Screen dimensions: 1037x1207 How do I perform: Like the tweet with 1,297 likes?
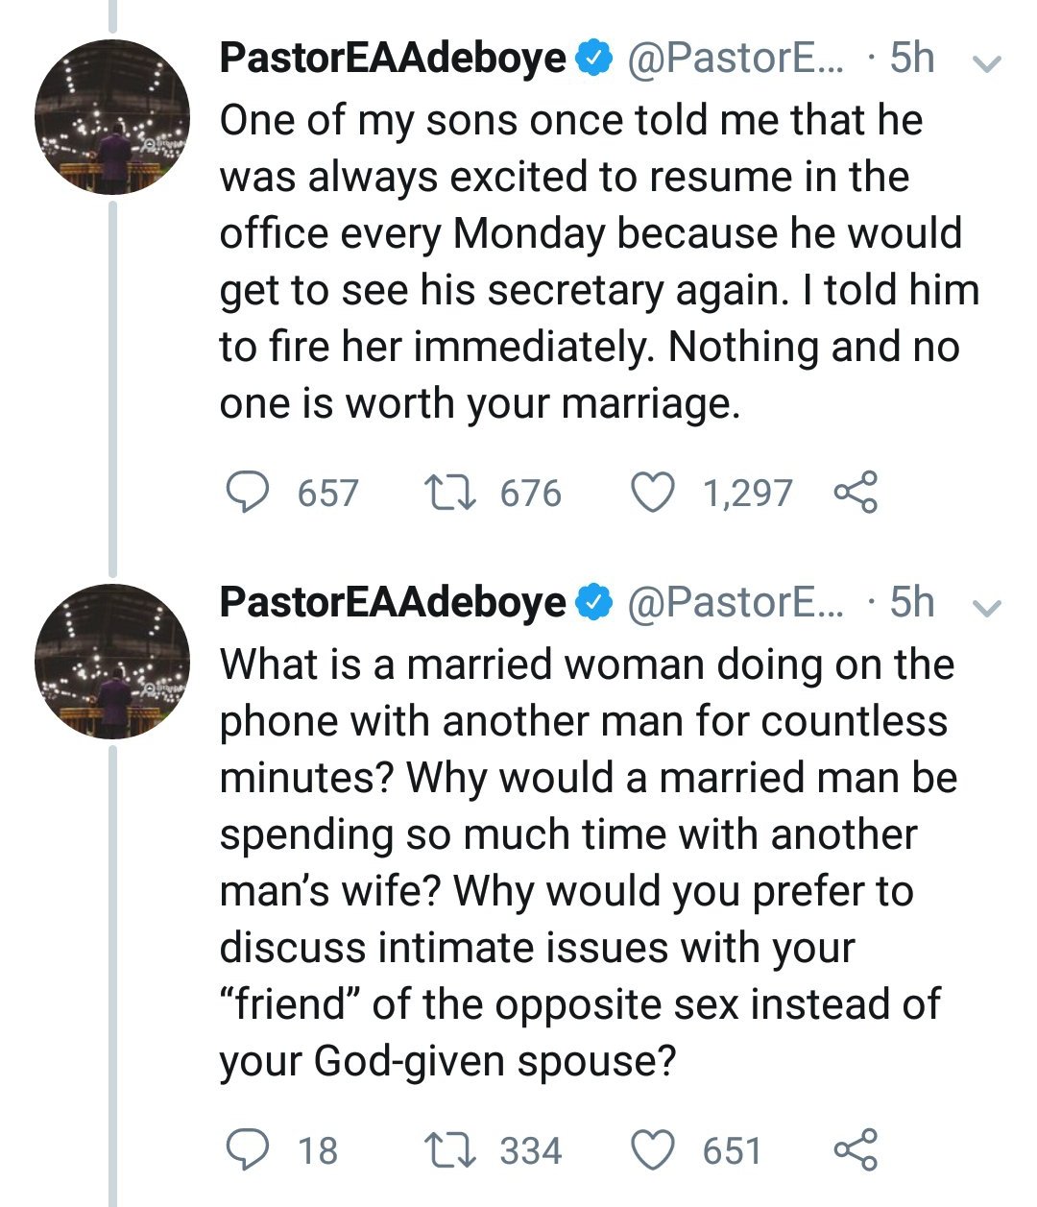pyautogui.click(x=653, y=493)
